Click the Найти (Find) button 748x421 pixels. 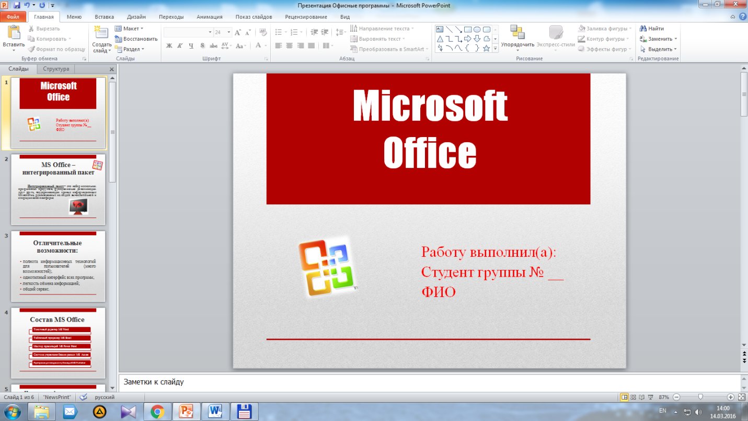coord(652,29)
